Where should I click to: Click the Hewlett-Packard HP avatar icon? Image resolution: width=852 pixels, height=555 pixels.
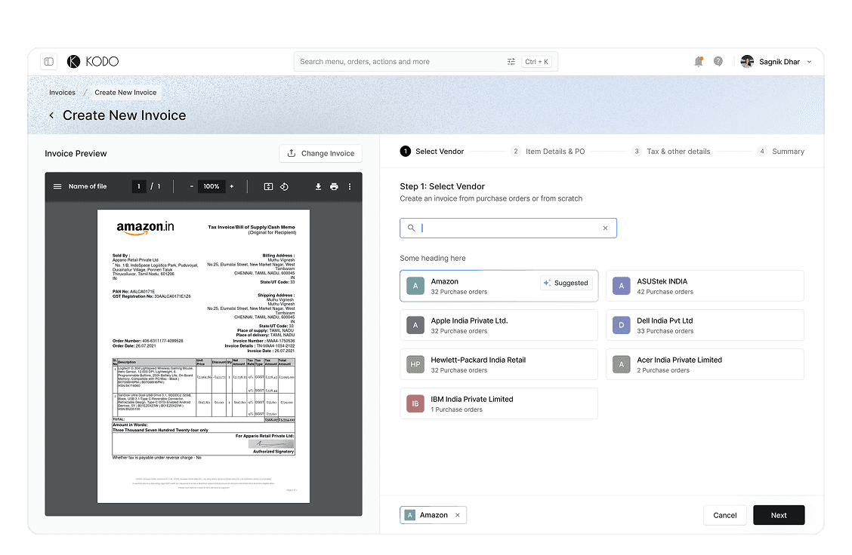tap(415, 364)
